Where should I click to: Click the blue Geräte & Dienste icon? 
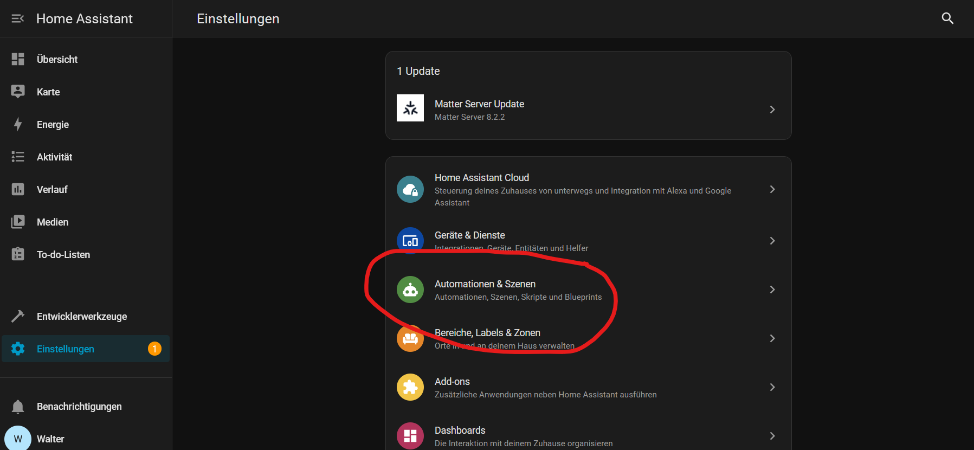(x=410, y=241)
